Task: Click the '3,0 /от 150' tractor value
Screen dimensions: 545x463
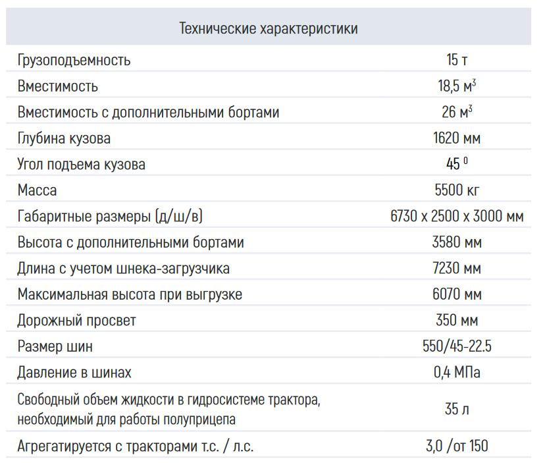Action: click(x=457, y=446)
